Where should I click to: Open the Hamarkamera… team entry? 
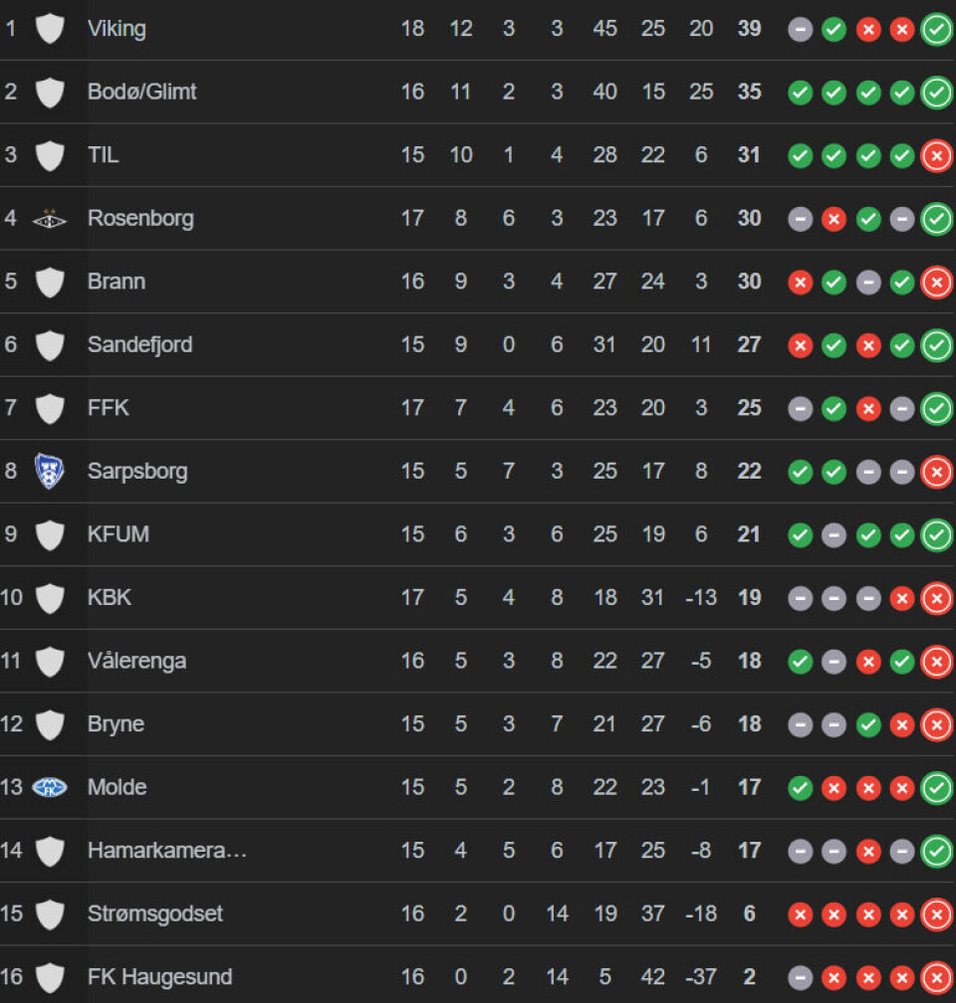pos(167,851)
